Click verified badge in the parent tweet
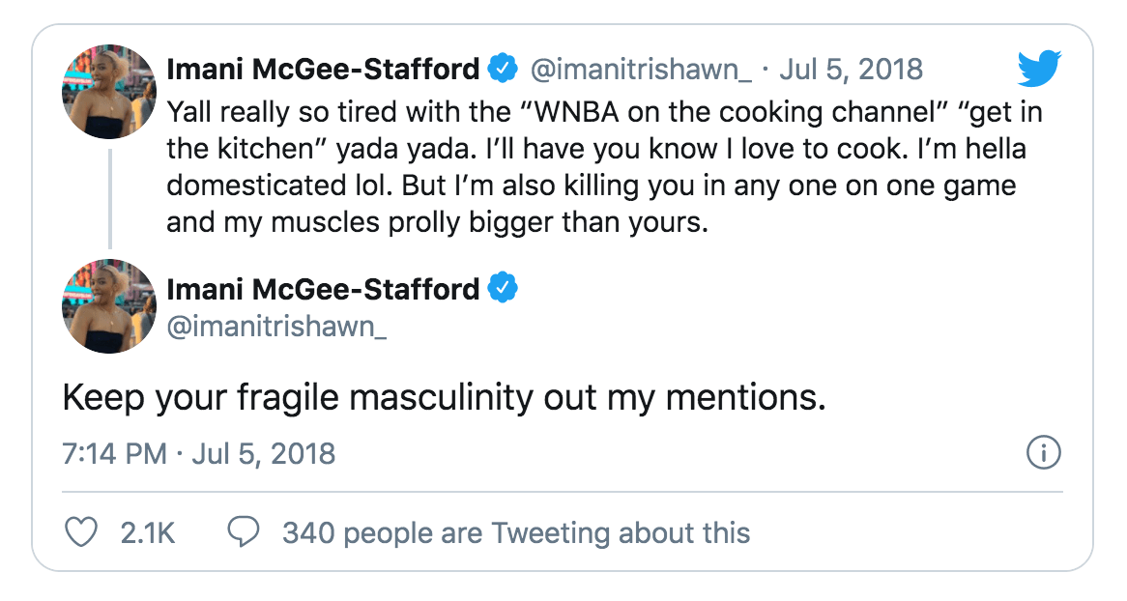Image resolution: width=1127 pixels, height=601 pixels. [503, 70]
